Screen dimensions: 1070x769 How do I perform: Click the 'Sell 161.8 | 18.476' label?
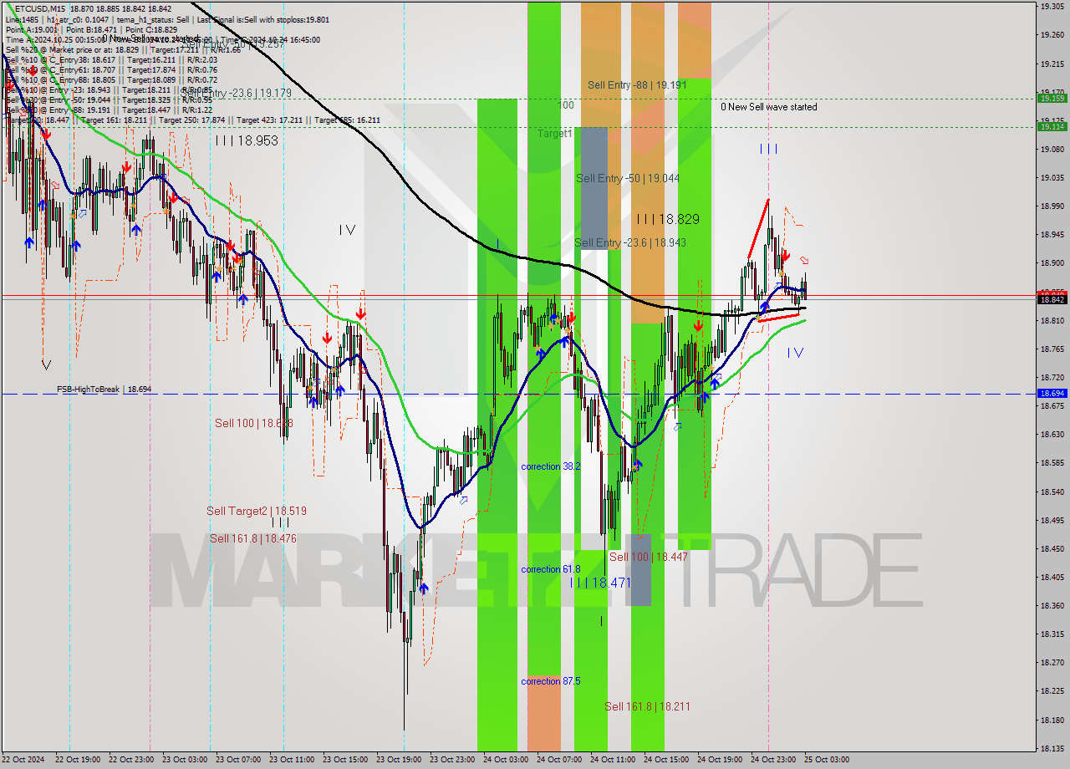252,538
